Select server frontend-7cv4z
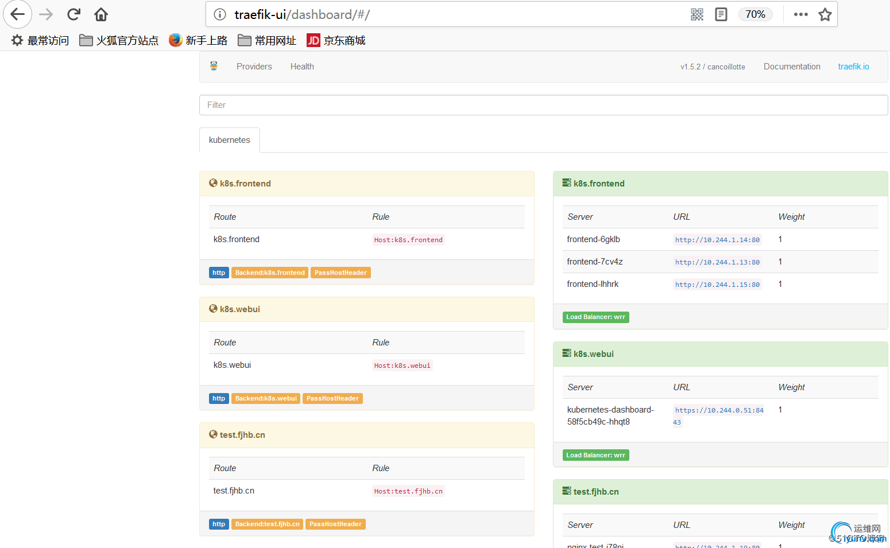890x548 pixels. 595,262
